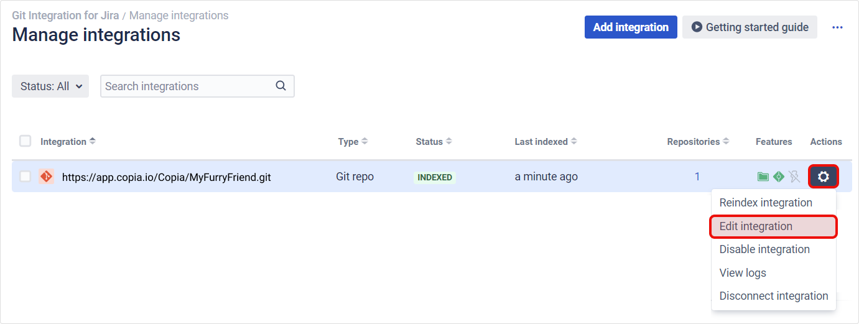Sort by Type column arrows

364,141
